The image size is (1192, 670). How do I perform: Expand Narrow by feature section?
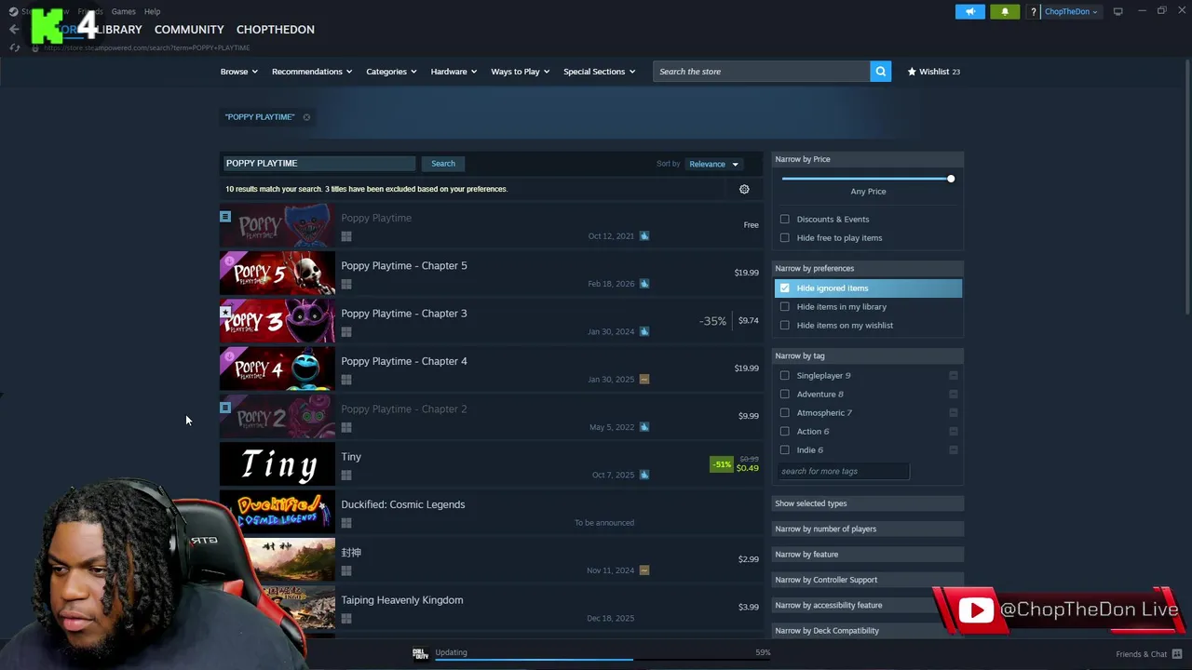coord(868,555)
